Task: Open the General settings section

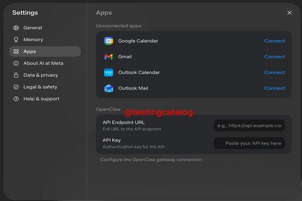Action: click(33, 28)
